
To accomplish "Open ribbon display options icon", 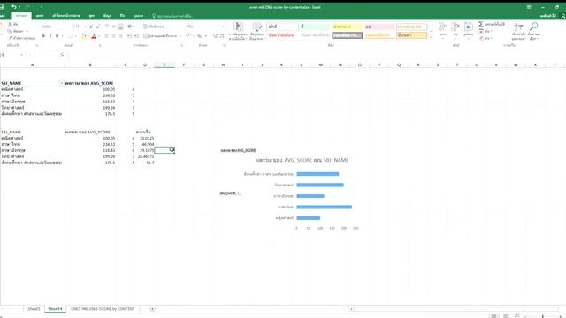I will point(529,7).
